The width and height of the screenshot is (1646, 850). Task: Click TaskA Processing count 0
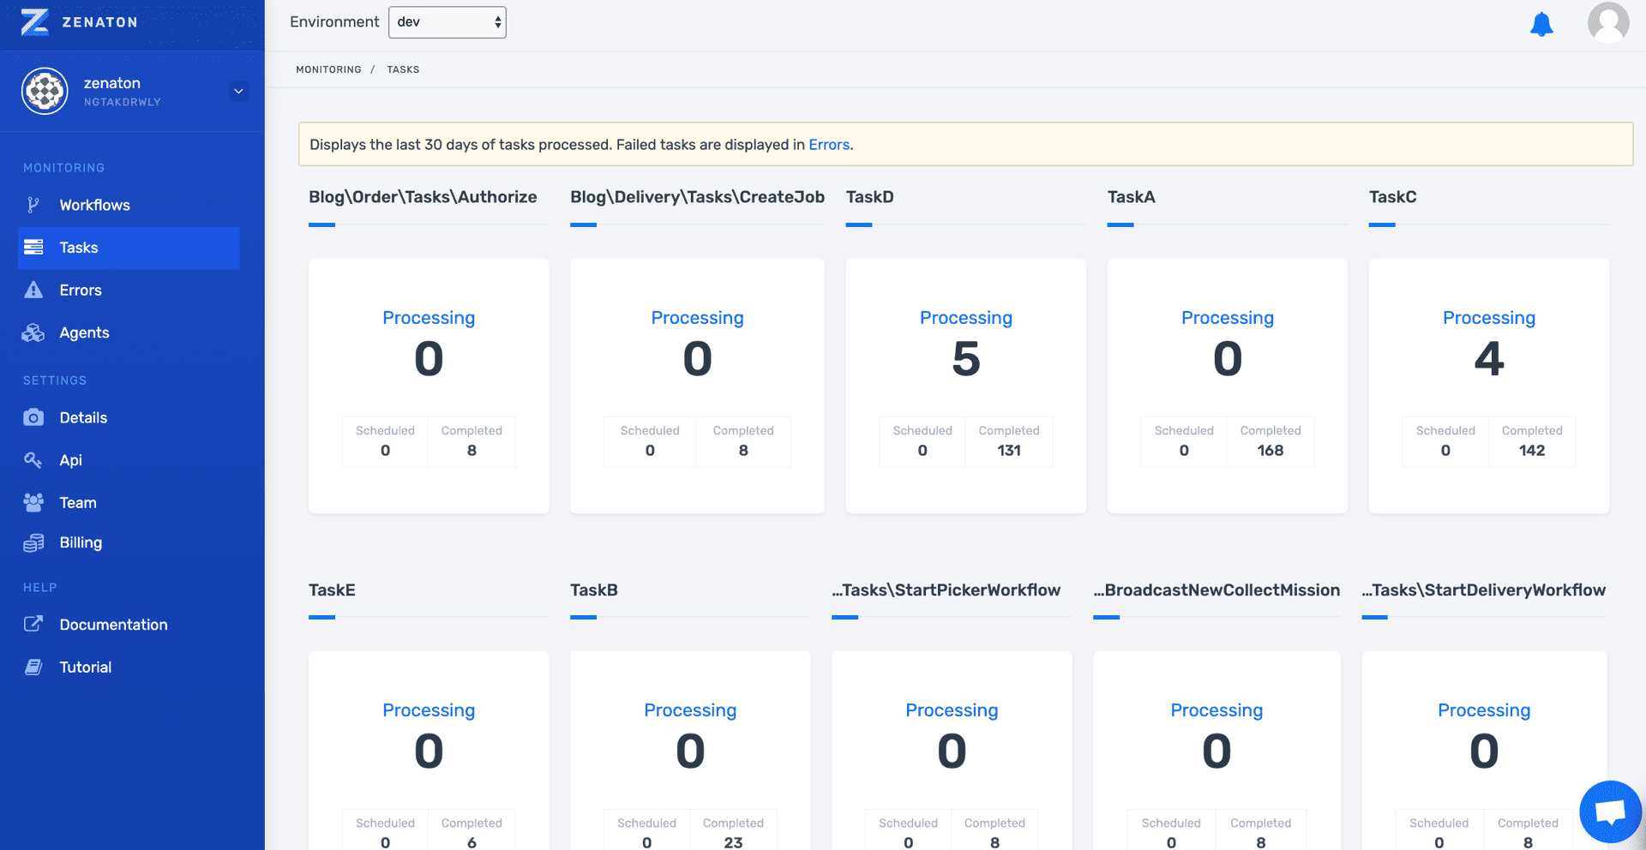(x=1228, y=358)
